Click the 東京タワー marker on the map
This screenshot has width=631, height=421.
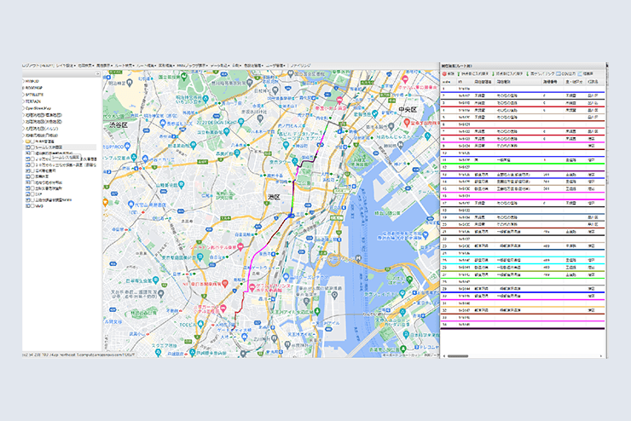click(295, 162)
